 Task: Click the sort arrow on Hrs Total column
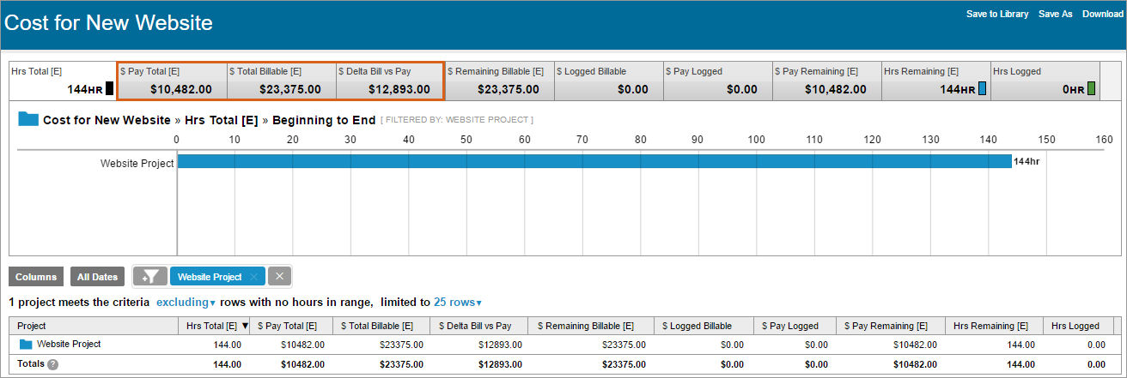[246, 326]
